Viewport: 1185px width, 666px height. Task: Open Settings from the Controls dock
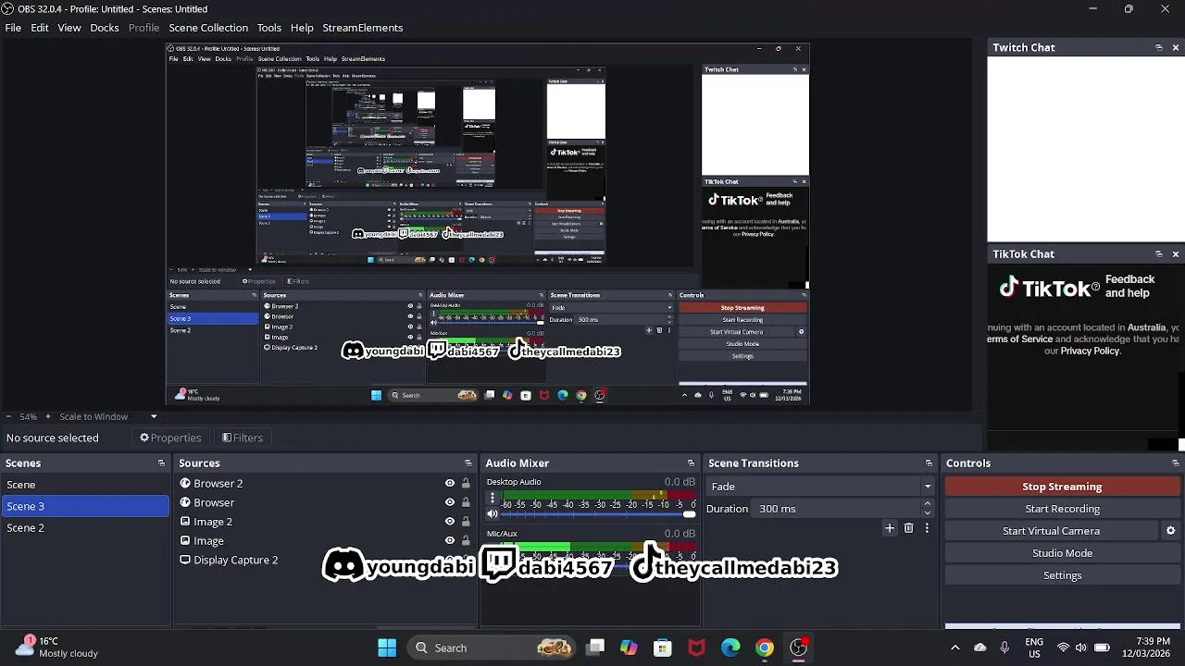1062,575
